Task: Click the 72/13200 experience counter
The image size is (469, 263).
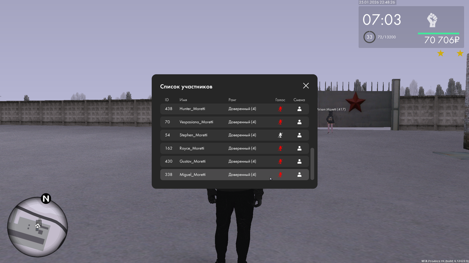Action: [x=387, y=37]
